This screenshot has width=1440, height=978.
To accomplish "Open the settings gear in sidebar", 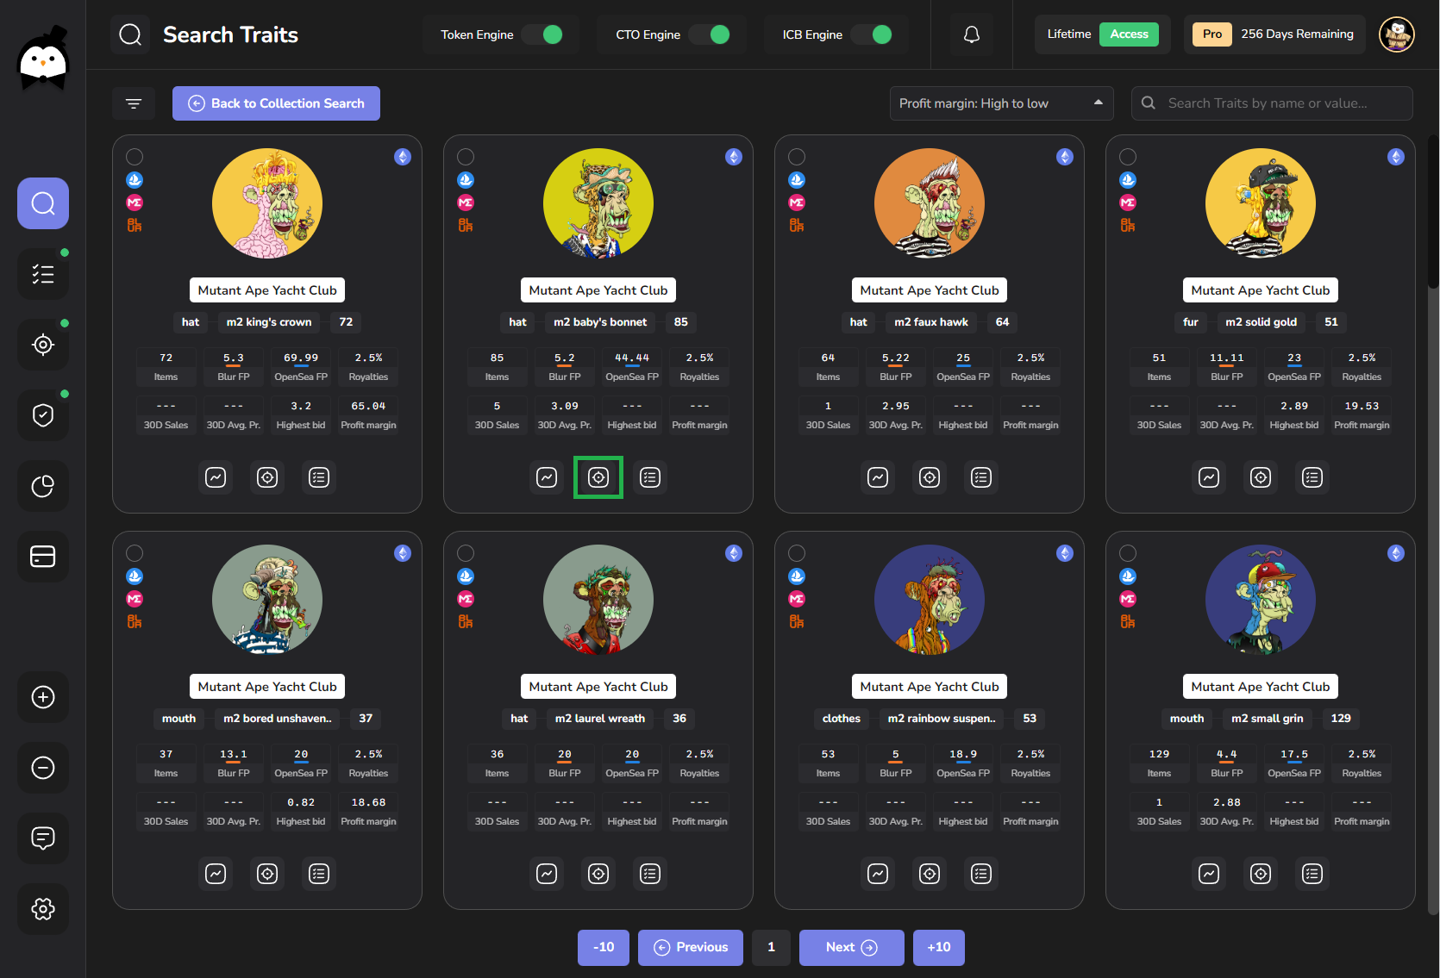I will point(43,908).
